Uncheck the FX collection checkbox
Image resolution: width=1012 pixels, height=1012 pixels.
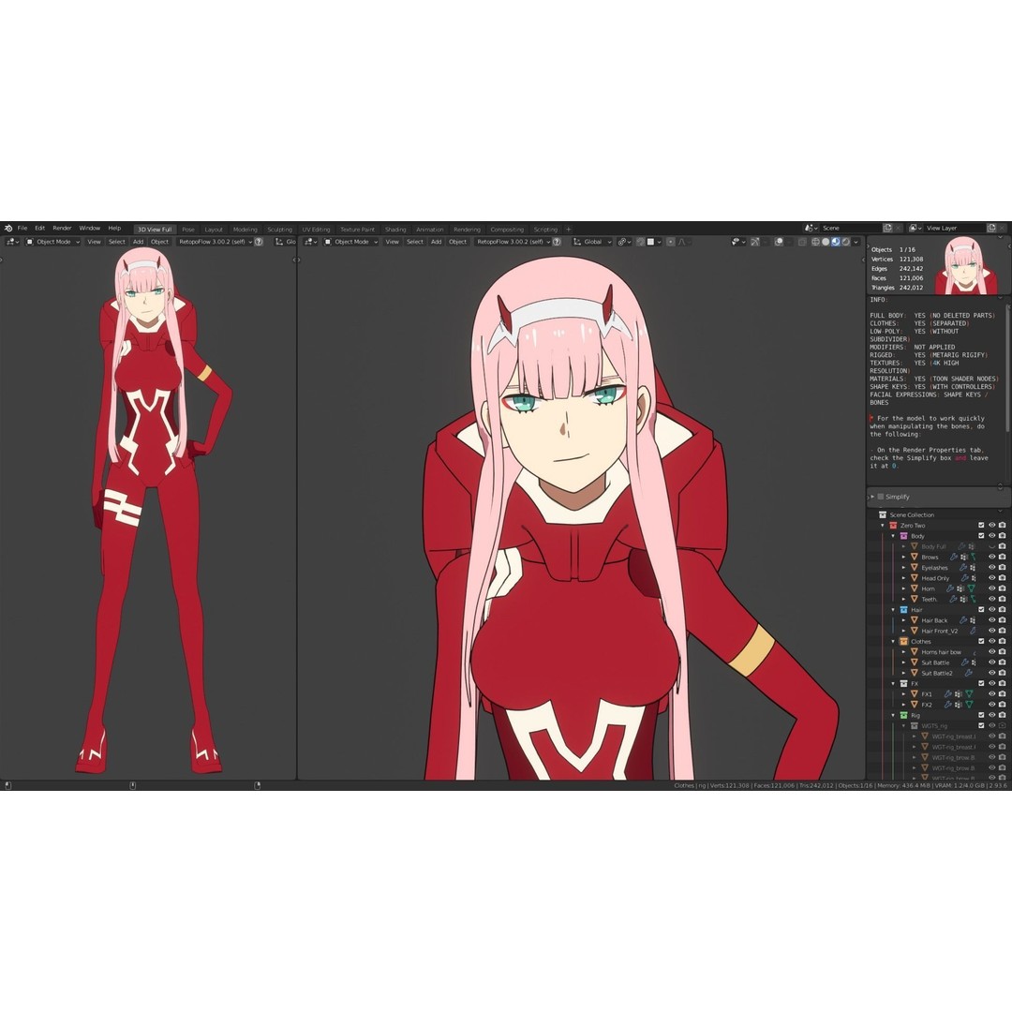tap(981, 683)
